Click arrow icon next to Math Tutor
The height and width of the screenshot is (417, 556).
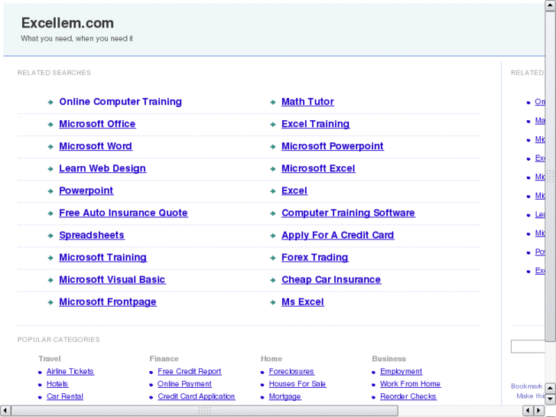pyautogui.click(x=273, y=102)
